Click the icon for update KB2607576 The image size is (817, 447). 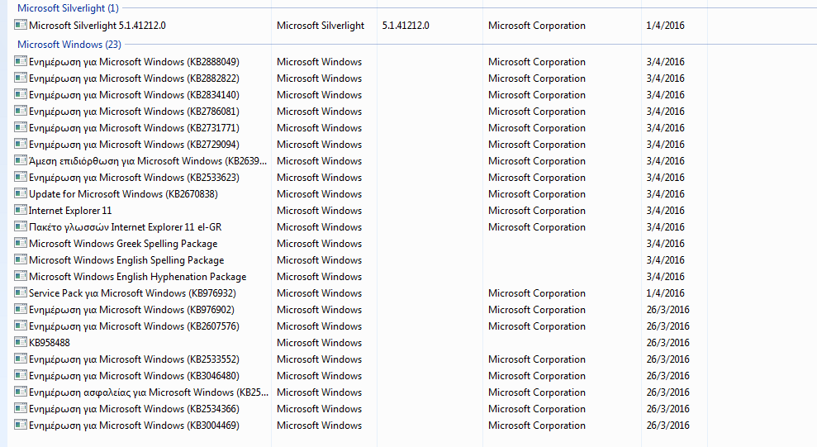[21, 326]
